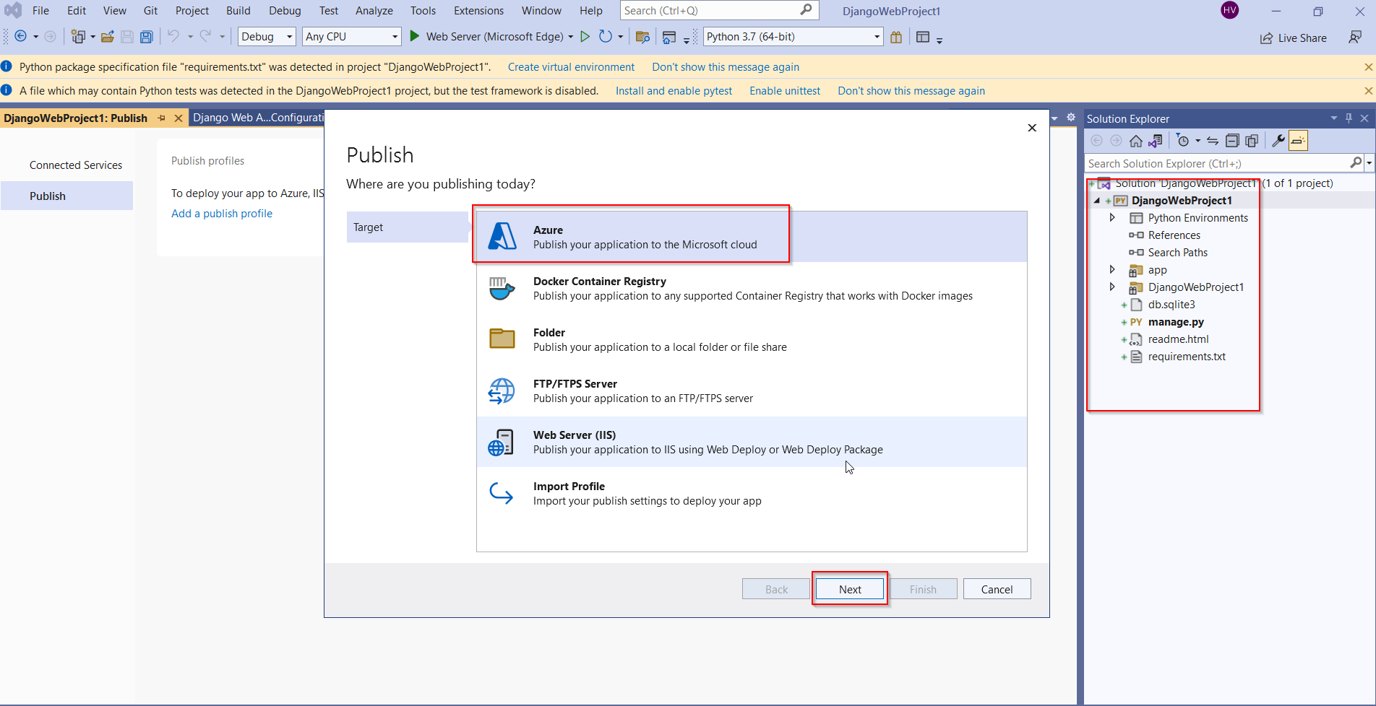Click the Cancel button in Publish dialog
The height and width of the screenshot is (706, 1376).
(x=997, y=589)
